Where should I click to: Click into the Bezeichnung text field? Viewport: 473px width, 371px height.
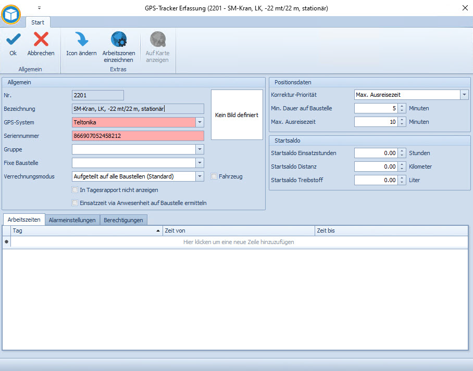tap(138, 109)
